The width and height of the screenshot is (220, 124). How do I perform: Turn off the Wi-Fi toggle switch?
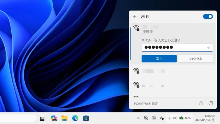click(208, 16)
